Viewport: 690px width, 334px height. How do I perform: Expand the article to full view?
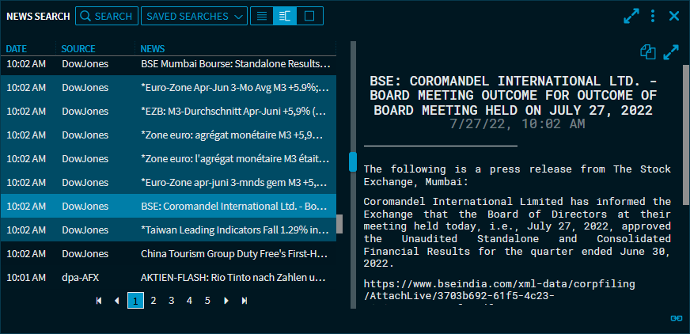click(671, 52)
